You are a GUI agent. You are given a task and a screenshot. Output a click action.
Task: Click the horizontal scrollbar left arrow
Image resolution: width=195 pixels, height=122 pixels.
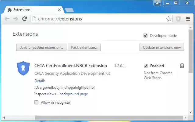pyautogui.click(x=4, y=117)
